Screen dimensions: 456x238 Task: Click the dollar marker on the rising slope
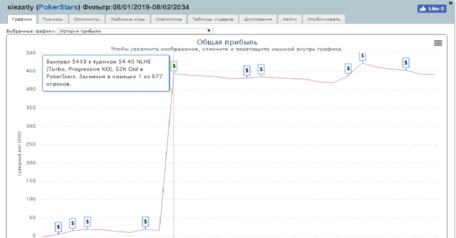click(348, 68)
